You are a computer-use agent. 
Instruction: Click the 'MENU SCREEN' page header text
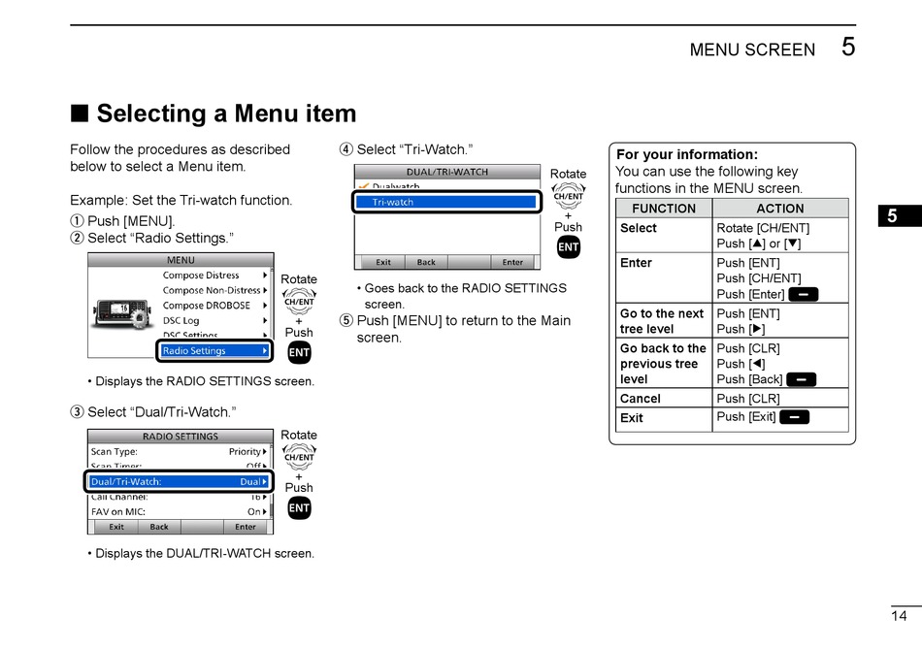click(752, 50)
